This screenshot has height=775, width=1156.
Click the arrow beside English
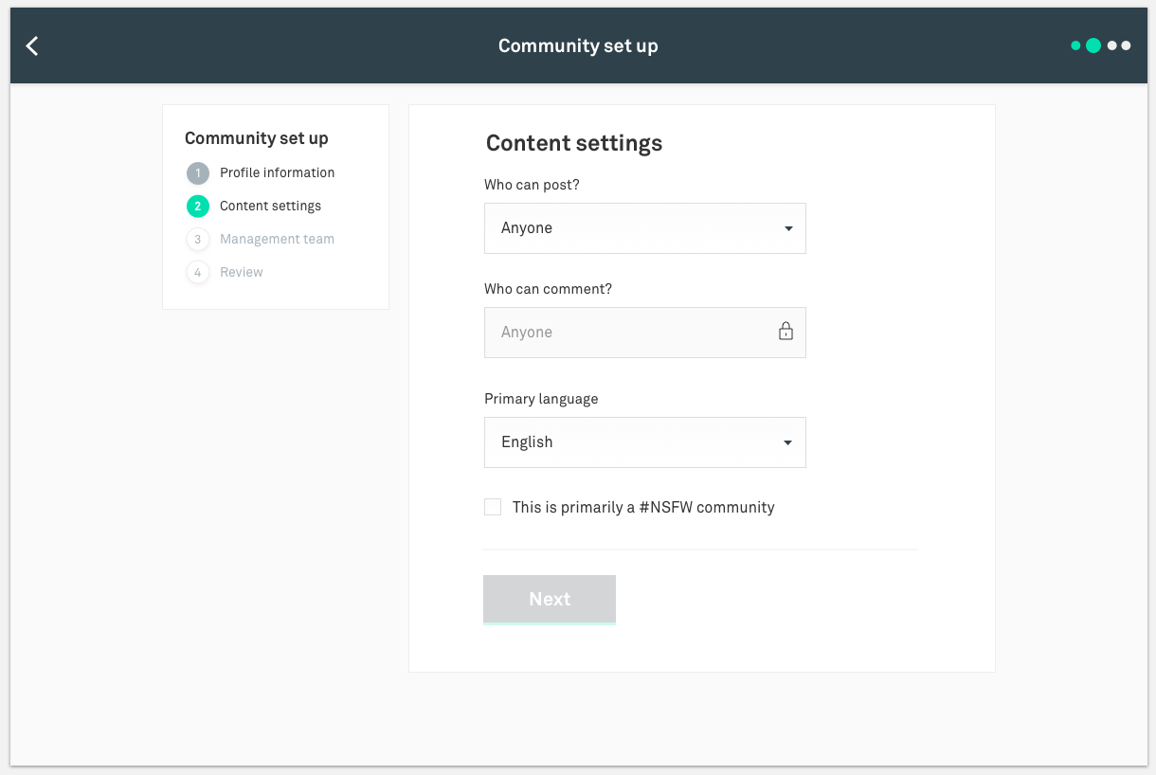[x=788, y=442]
